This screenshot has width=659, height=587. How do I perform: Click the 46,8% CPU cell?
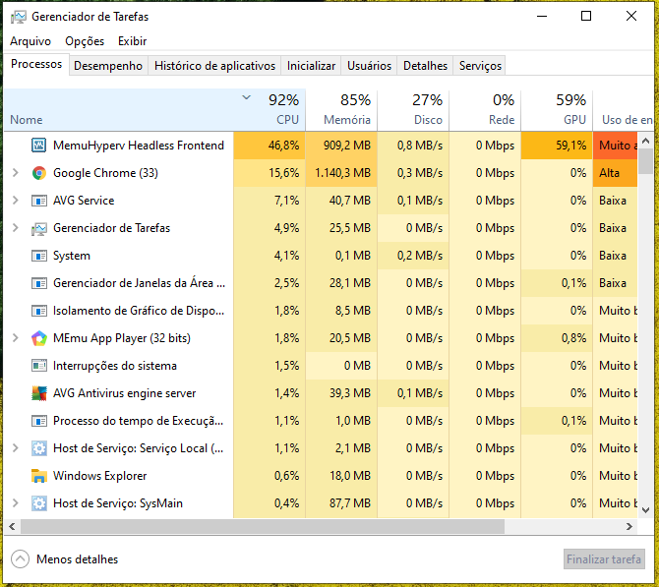pyautogui.click(x=270, y=146)
